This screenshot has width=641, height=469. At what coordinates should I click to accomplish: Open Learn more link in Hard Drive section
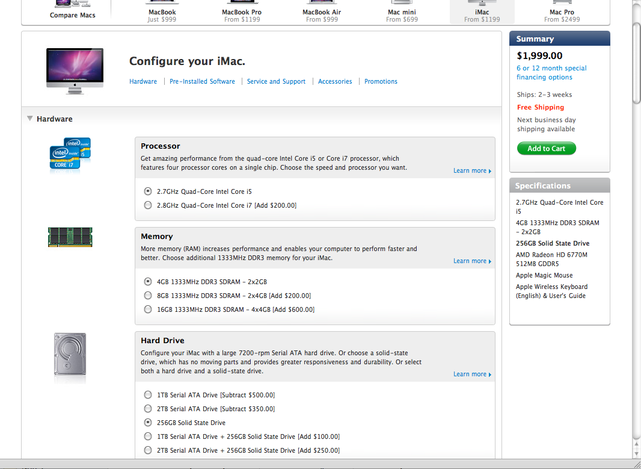pos(472,374)
